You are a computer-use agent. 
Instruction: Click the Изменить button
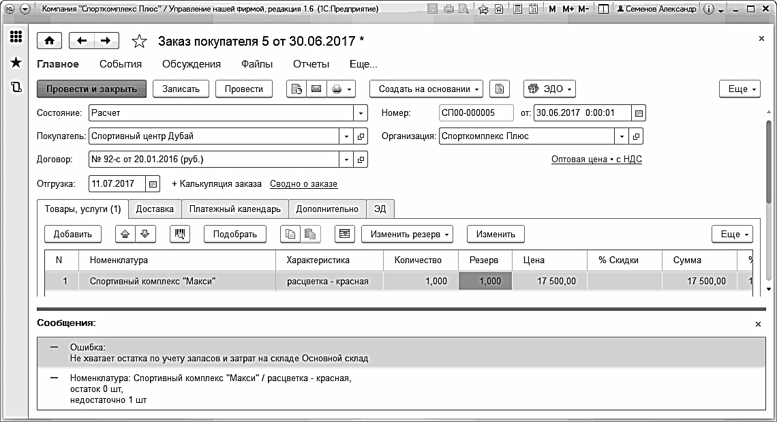[x=496, y=234]
